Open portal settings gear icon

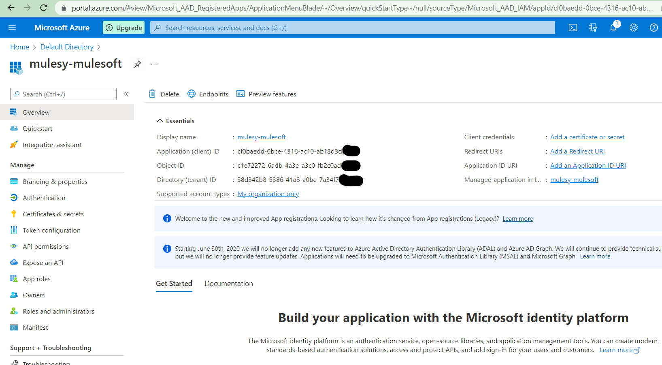click(x=633, y=28)
